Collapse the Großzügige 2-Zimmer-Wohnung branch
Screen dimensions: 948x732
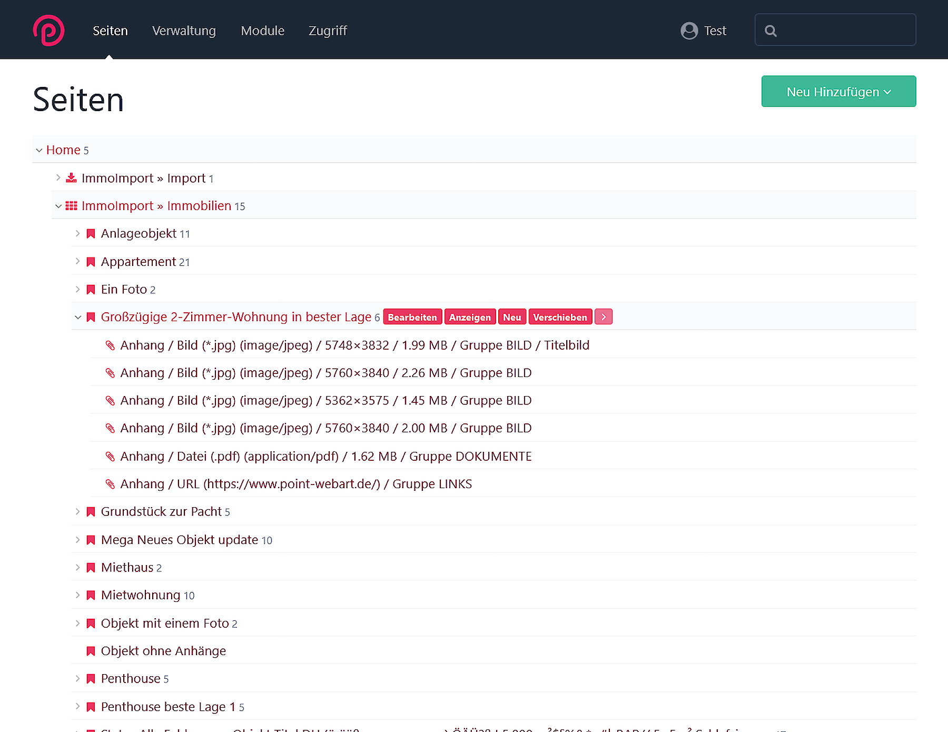click(x=78, y=318)
